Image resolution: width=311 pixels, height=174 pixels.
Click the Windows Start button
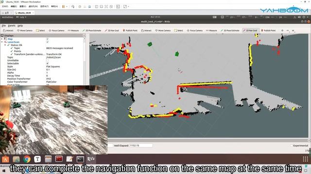(x=4, y=171)
